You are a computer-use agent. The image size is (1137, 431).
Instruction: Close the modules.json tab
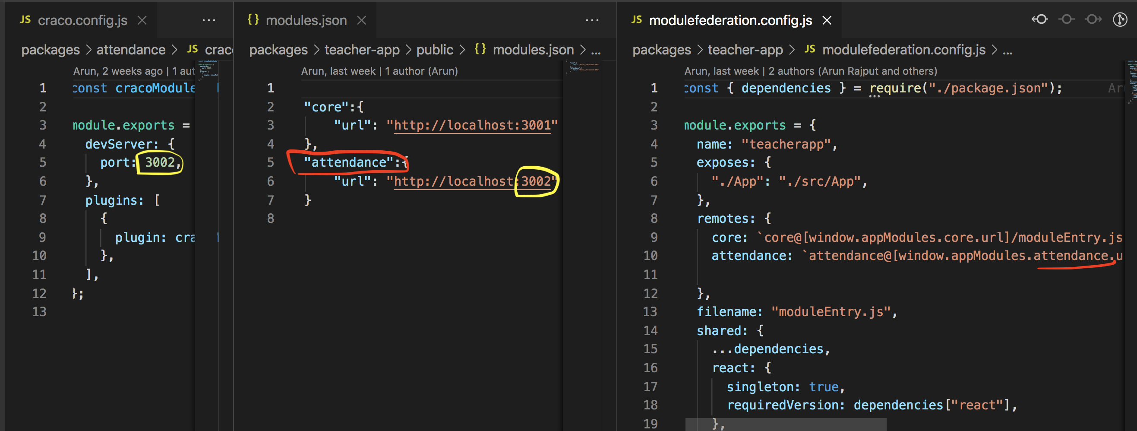361,20
